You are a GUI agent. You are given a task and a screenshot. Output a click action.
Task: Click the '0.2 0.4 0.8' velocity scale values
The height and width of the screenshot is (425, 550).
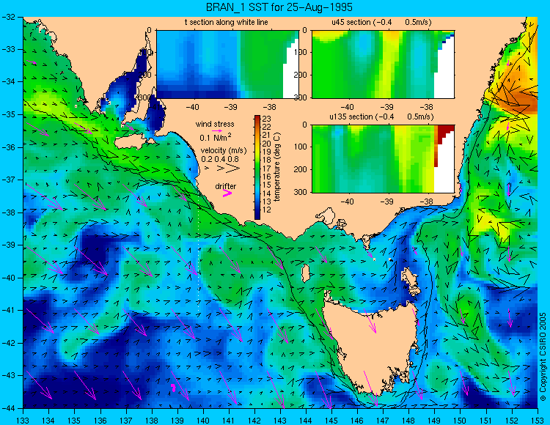220,159
